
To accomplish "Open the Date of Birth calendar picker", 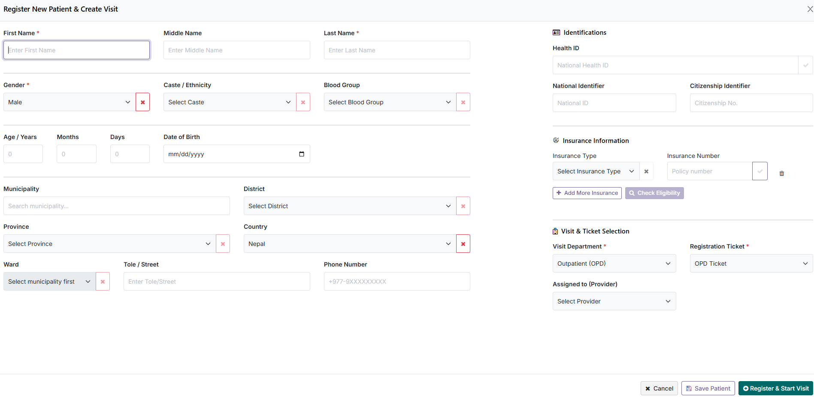I will [302, 154].
